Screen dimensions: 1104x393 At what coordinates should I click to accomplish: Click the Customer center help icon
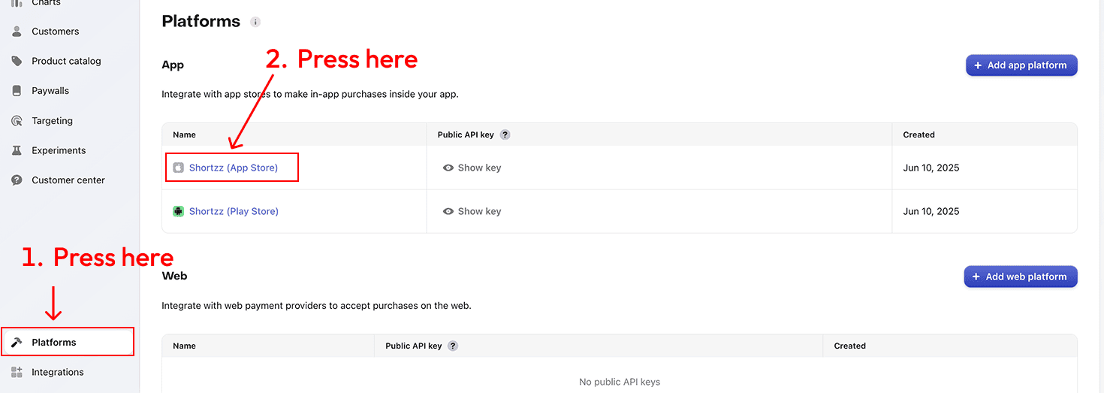[17, 180]
